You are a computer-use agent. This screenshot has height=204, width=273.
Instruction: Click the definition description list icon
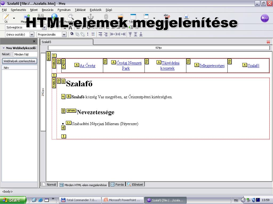106,34
